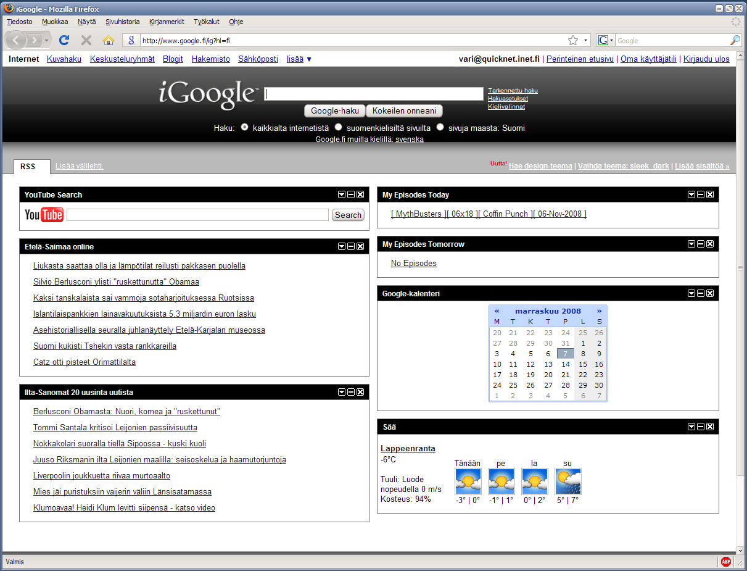Viewport: 747px width, 571px height.
Task: Select day 14 in November calendar
Action: 566,364
